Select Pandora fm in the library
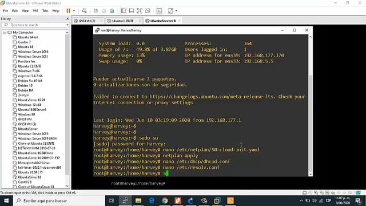Screen dimensions: 366x206 pyautogui.click(x=26, y=61)
